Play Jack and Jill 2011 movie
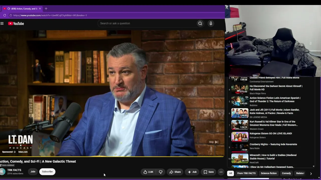321x180 pixels. (274, 111)
